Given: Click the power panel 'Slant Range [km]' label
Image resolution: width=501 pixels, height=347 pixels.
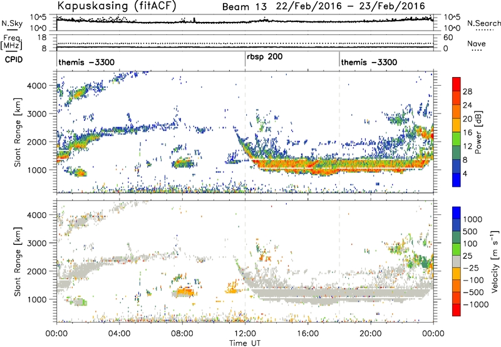Looking at the screenshot, I should click(18, 132).
